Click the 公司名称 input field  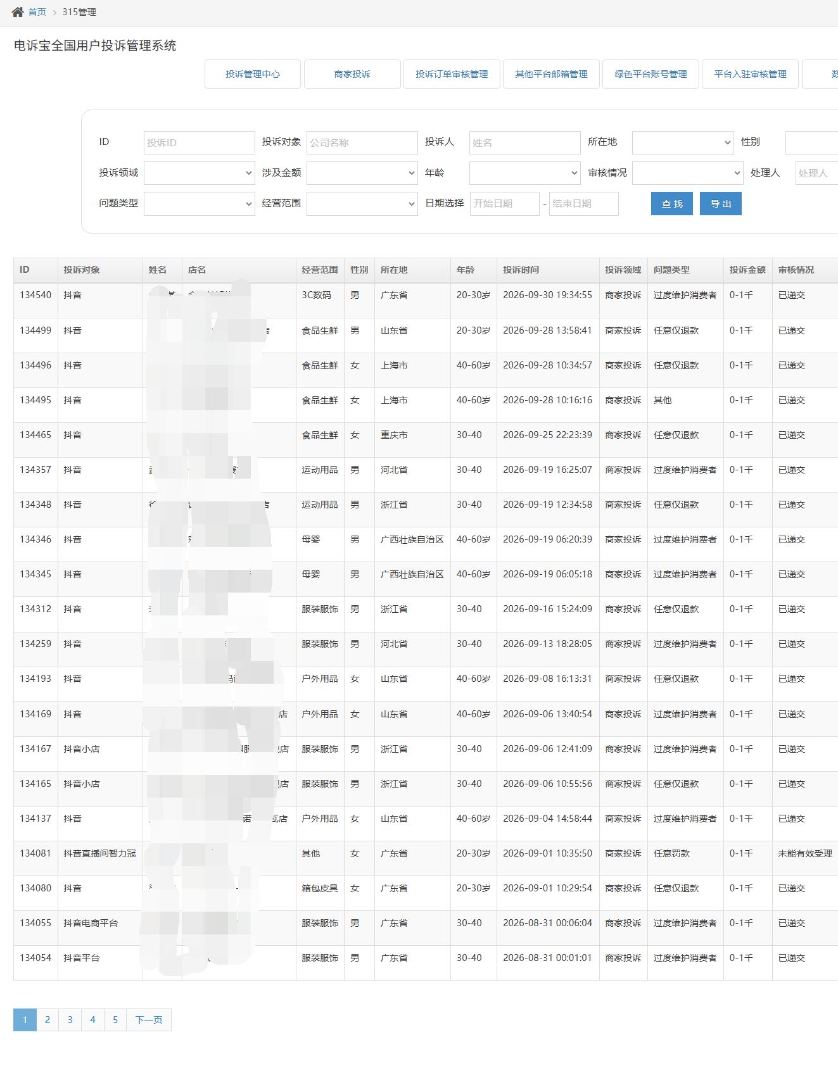click(362, 142)
